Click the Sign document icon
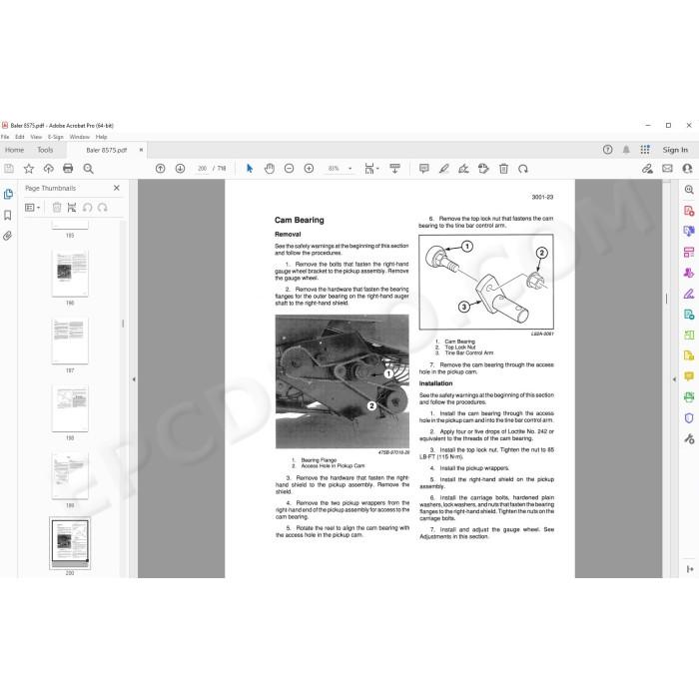 point(463,169)
